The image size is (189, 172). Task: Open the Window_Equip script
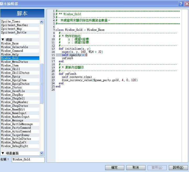[x=20, y=76]
